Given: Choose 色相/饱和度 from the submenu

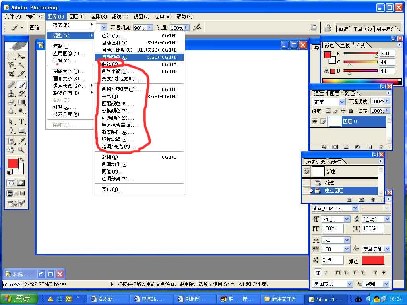Looking at the screenshot, I should coord(140,89).
